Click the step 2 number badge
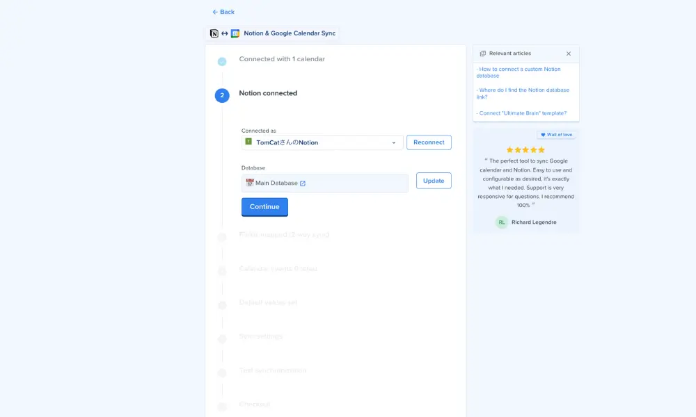 pyautogui.click(x=222, y=95)
